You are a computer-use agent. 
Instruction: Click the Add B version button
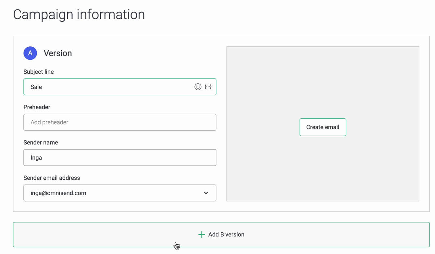(221, 235)
